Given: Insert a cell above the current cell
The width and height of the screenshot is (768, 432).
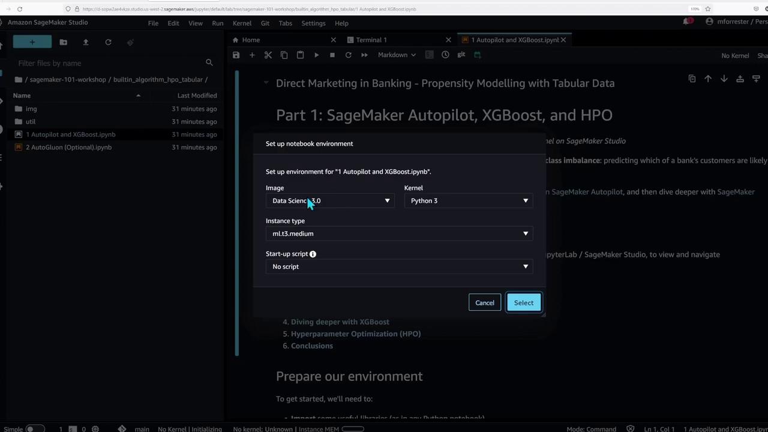Looking at the screenshot, I should pyautogui.click(x=740, y=79).
